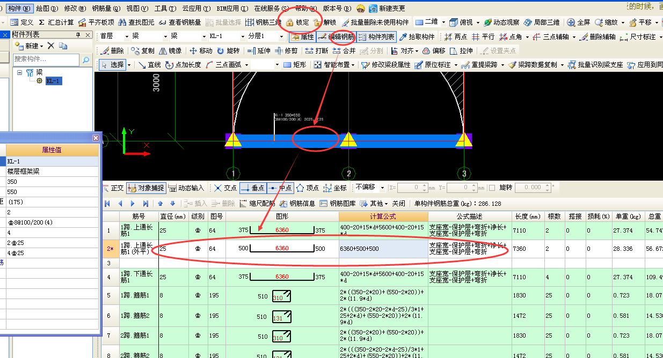Image resolution: width=663 pixels, height=358 pixels.
Task: Select KL-1 in component tree
Action: click(53, 81)
